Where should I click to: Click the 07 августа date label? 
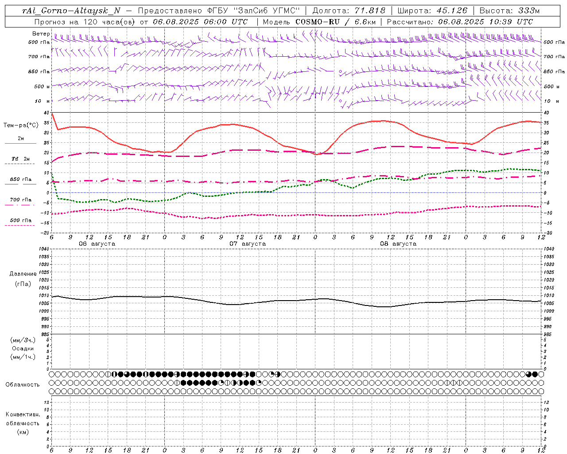(x=248, y=244)
